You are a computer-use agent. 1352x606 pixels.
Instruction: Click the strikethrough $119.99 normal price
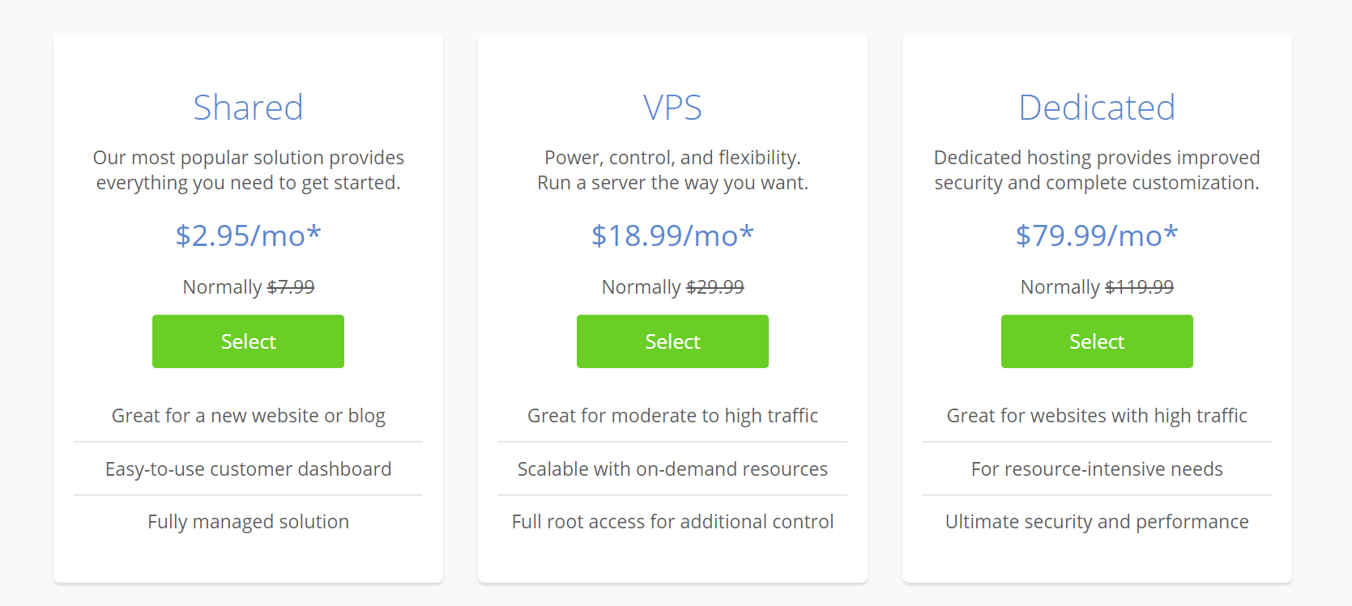(1139, 287)
